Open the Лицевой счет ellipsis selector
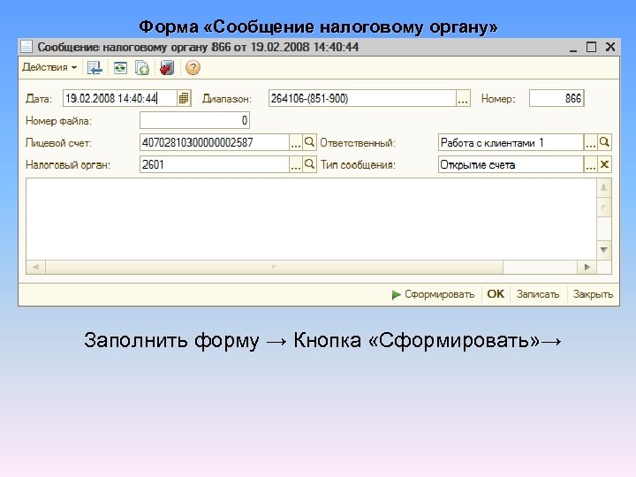The image size is (636, 477). pyautogui.click(x=296, y=143)
